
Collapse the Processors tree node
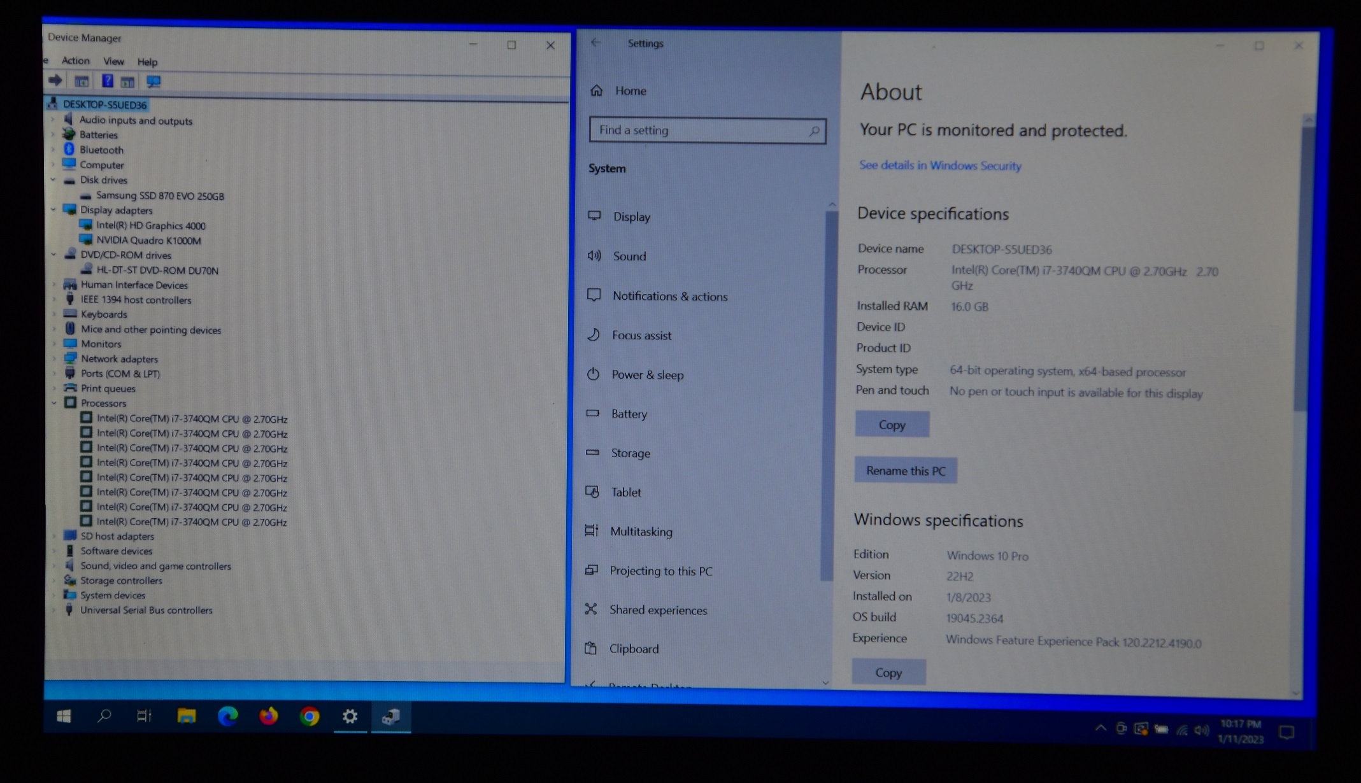coord(54,403)
